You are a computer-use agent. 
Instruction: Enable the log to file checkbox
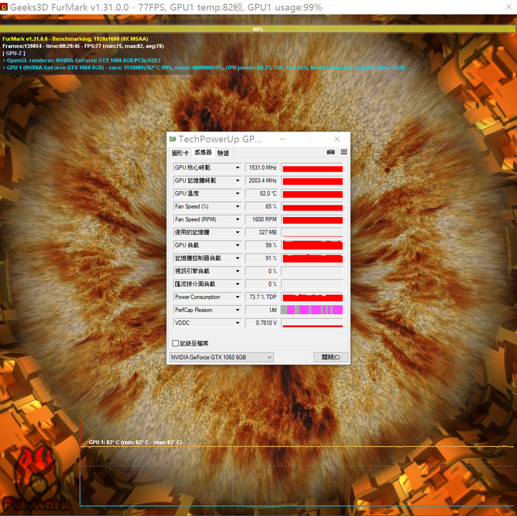176,344
